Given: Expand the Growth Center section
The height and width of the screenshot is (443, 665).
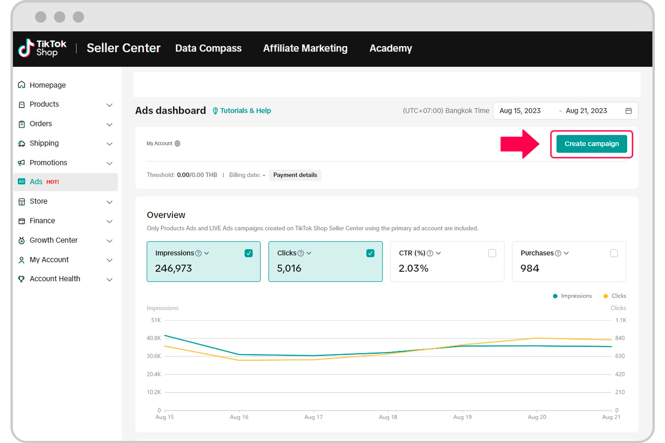Looking at the screenshot, I should coord(110,241).
